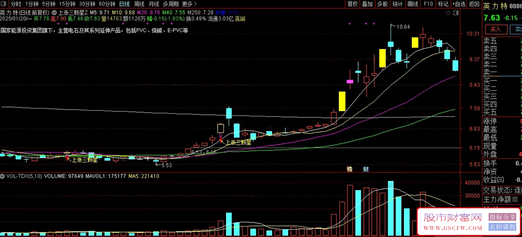Image resolution: width=522 pixels, height=237 pixels.
Task: Open the 多股 multi-stock view
Action: tap(383, 4)
